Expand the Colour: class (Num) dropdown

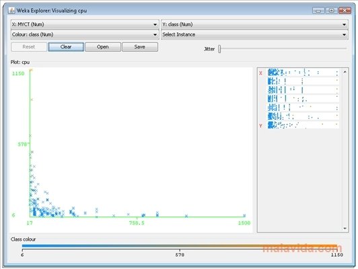click(85, 35)
